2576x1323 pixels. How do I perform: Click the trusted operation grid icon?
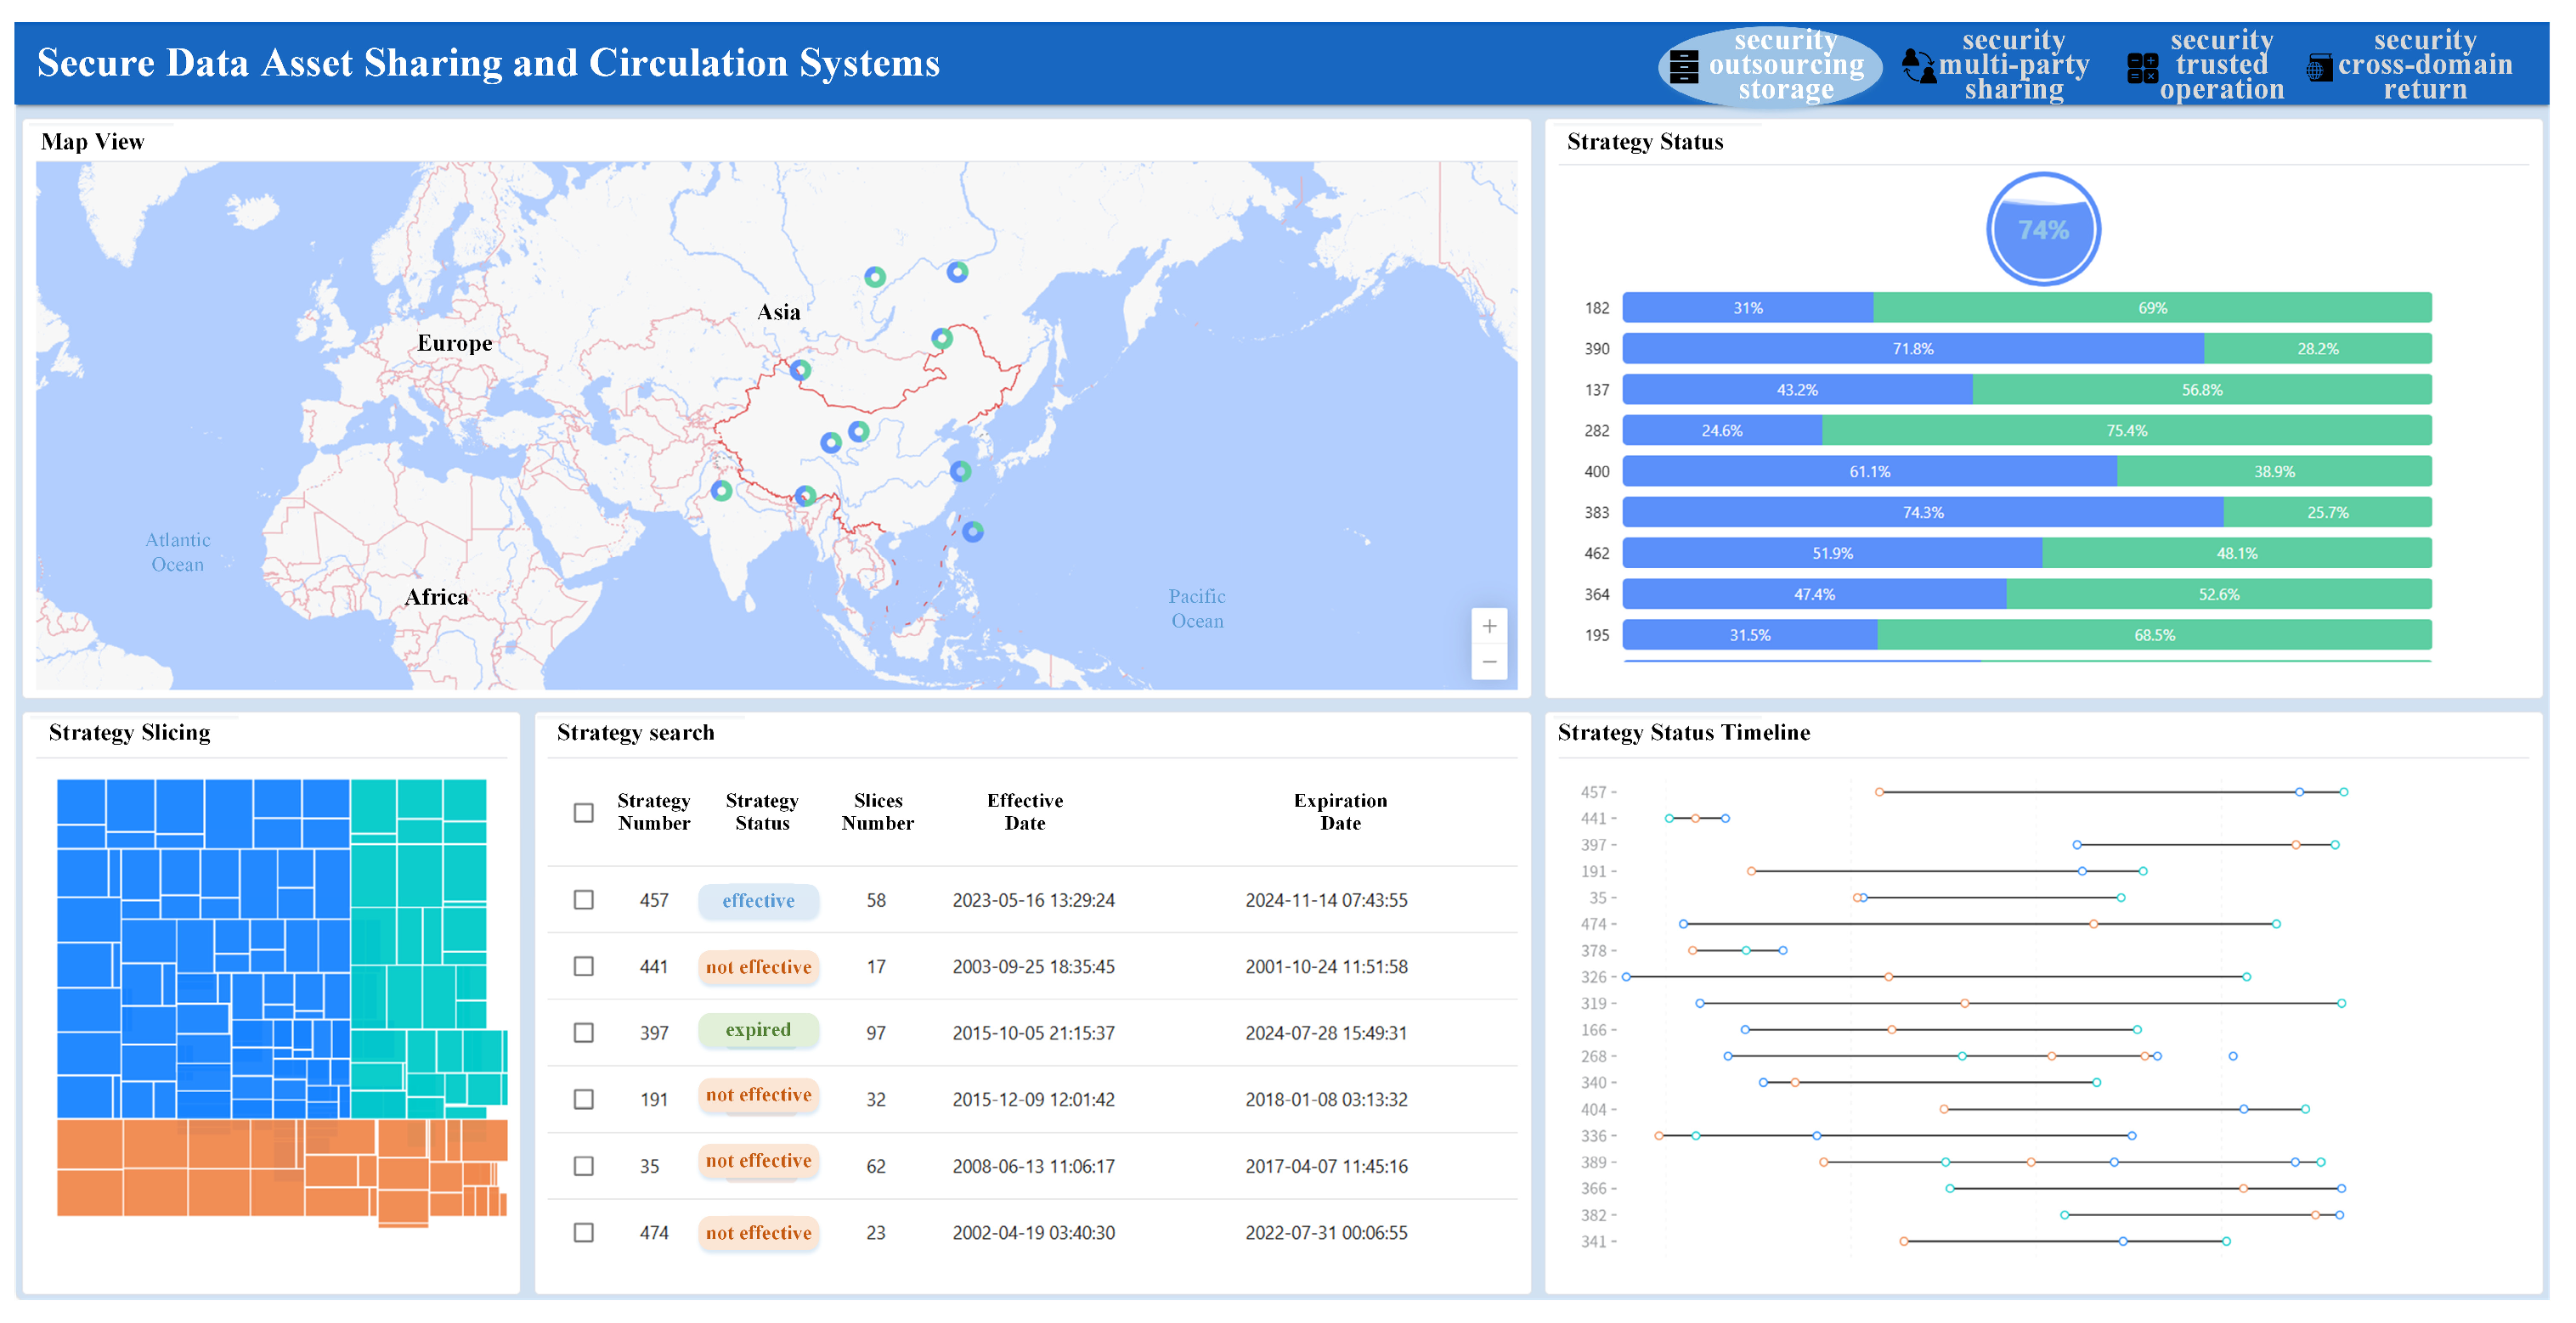[2141, 68]
